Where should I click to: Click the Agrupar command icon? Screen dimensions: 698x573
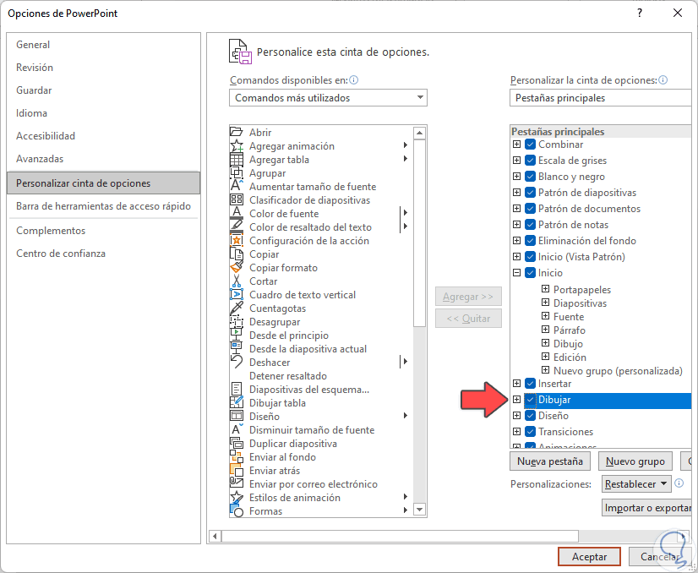(x=237, y=172)
